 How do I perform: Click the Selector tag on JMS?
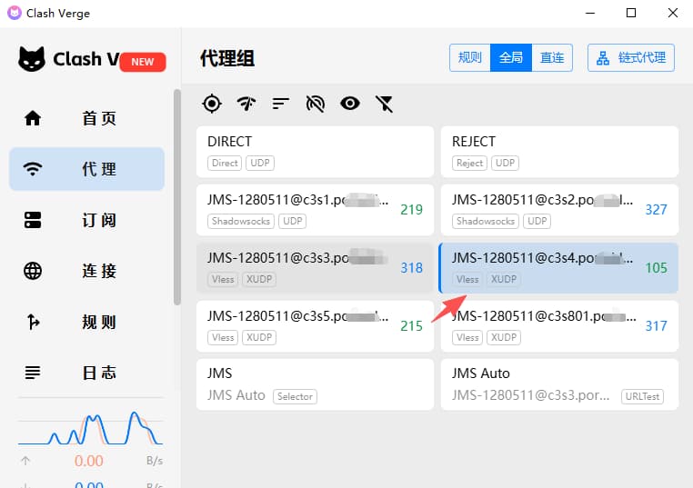[x=295, y=396]
